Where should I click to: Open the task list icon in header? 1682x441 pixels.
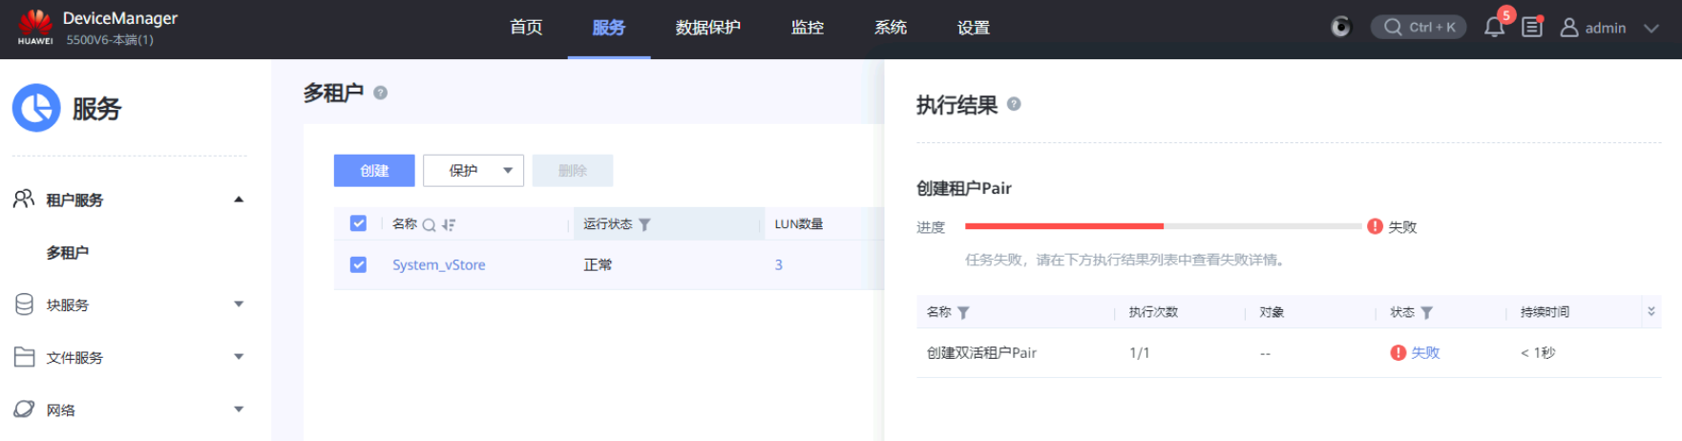point(1532,28)
